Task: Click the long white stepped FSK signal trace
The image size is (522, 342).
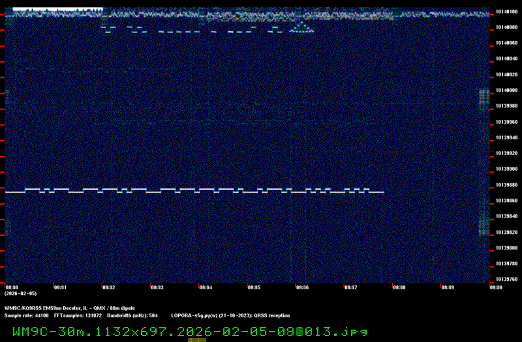Action: 196,191
